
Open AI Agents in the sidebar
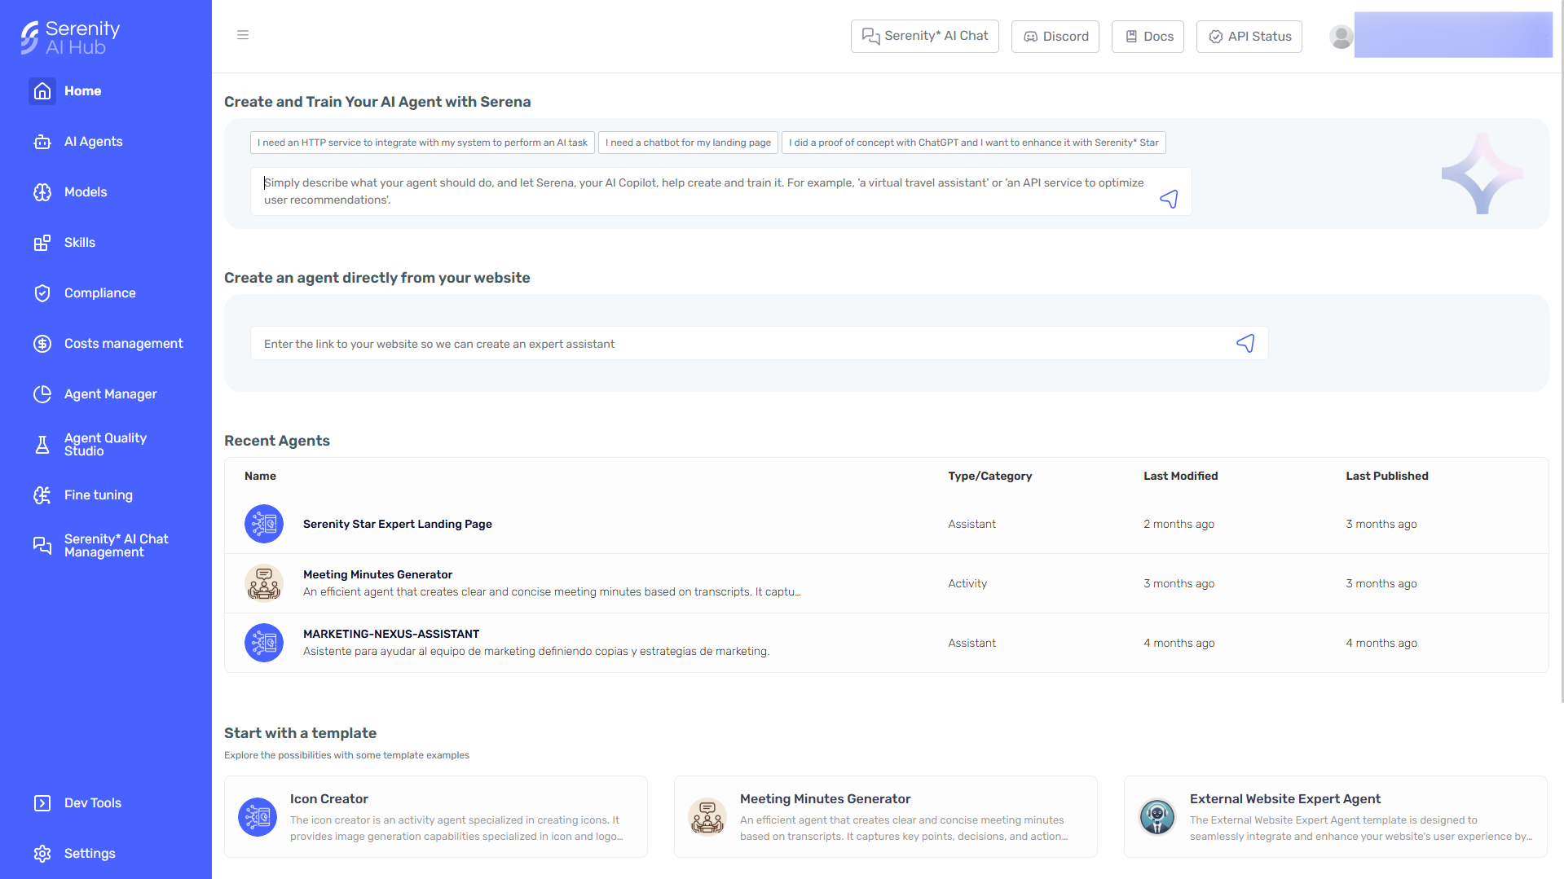pos(93,142)
